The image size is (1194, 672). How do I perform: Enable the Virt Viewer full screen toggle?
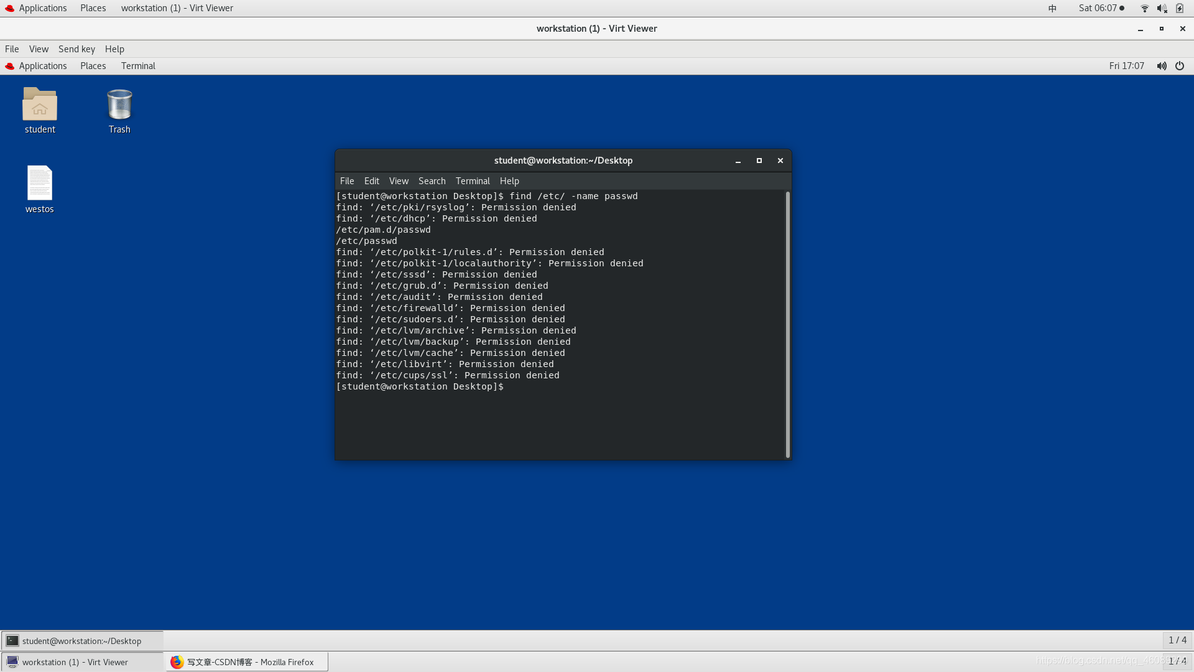(x=38, y=49)
